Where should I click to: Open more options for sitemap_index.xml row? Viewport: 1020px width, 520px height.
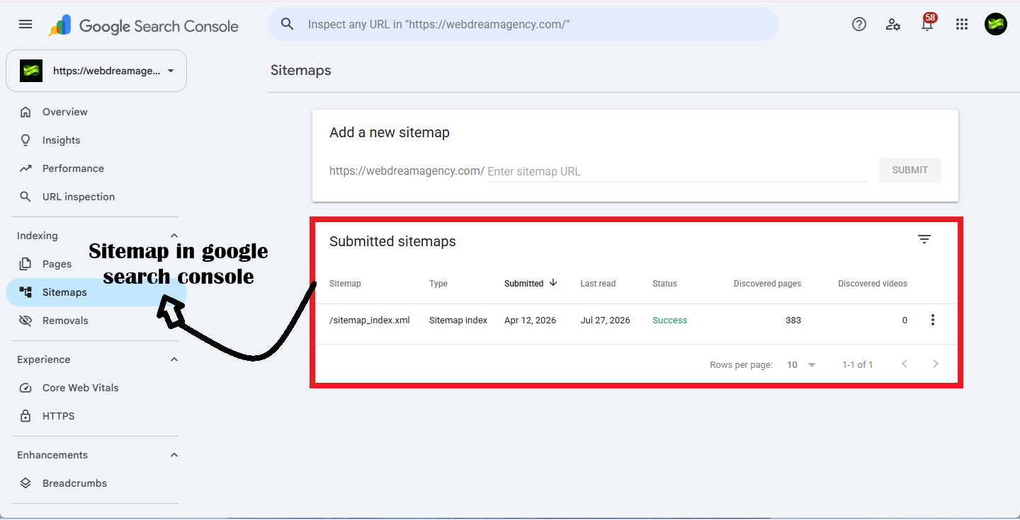(932, 320)
